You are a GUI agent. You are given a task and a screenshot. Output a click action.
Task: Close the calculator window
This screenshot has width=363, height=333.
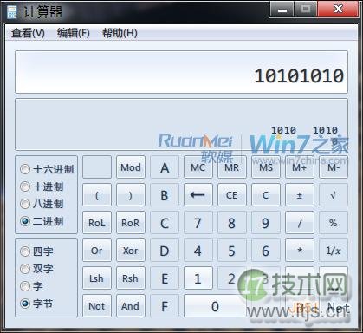[x=338, y=10]
